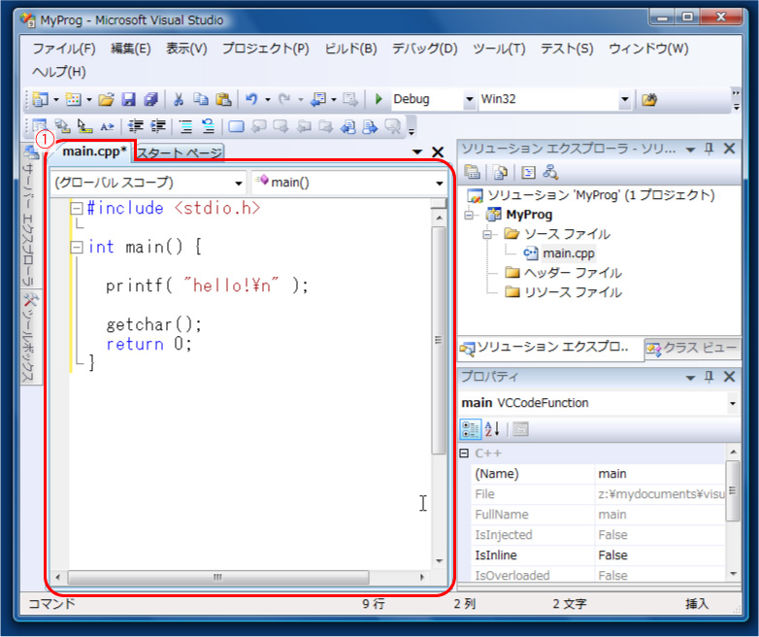Toggle the Categorized view in Properties panel

click(x=470, y=429)
